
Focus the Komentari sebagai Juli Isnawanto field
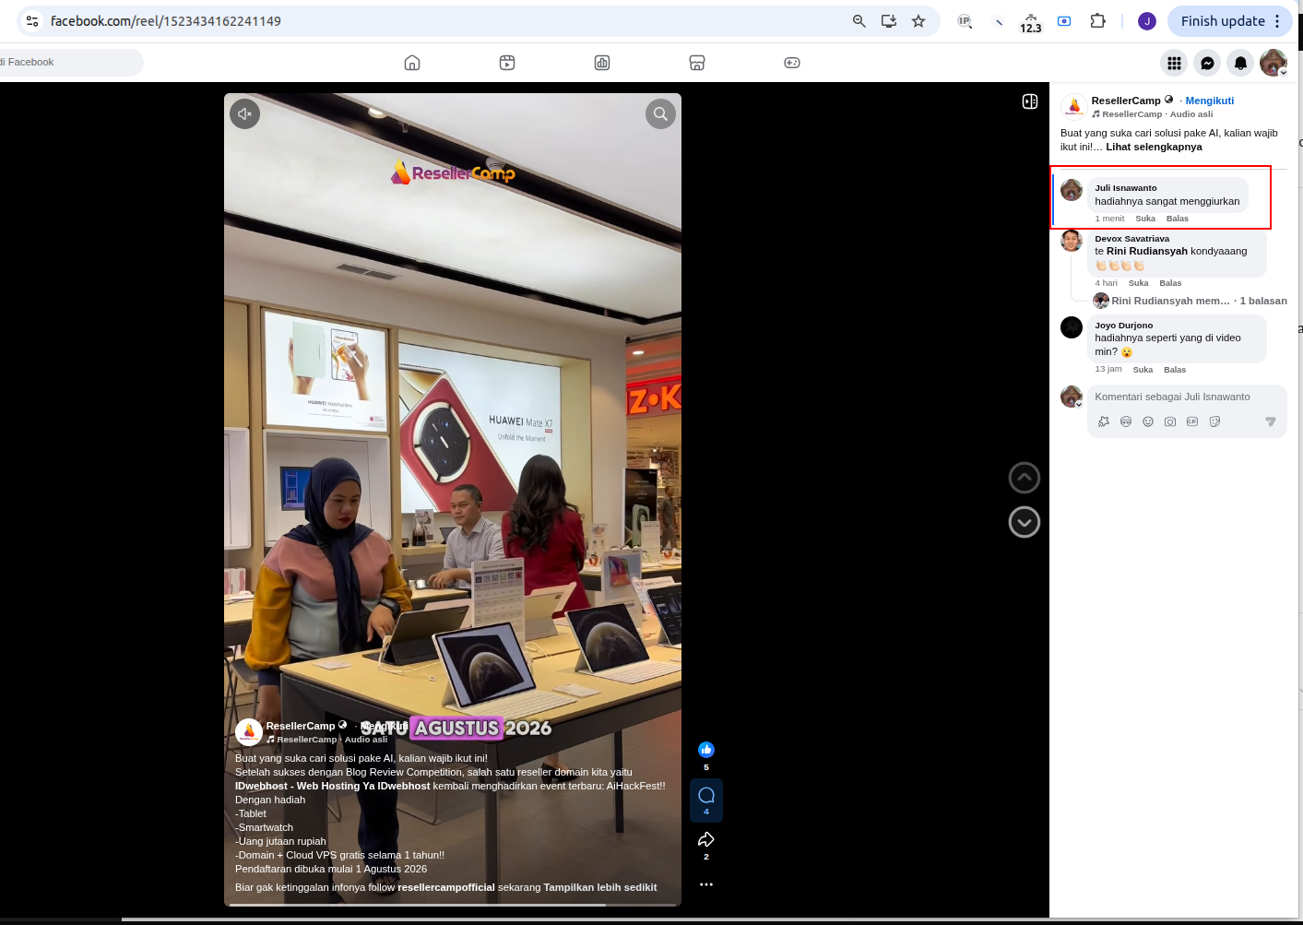[x=1187, y=397]
